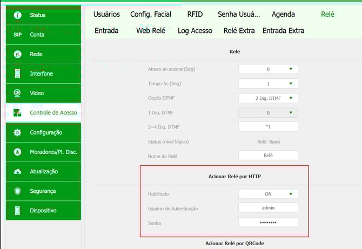Click the Senha password field

(268, 222)
